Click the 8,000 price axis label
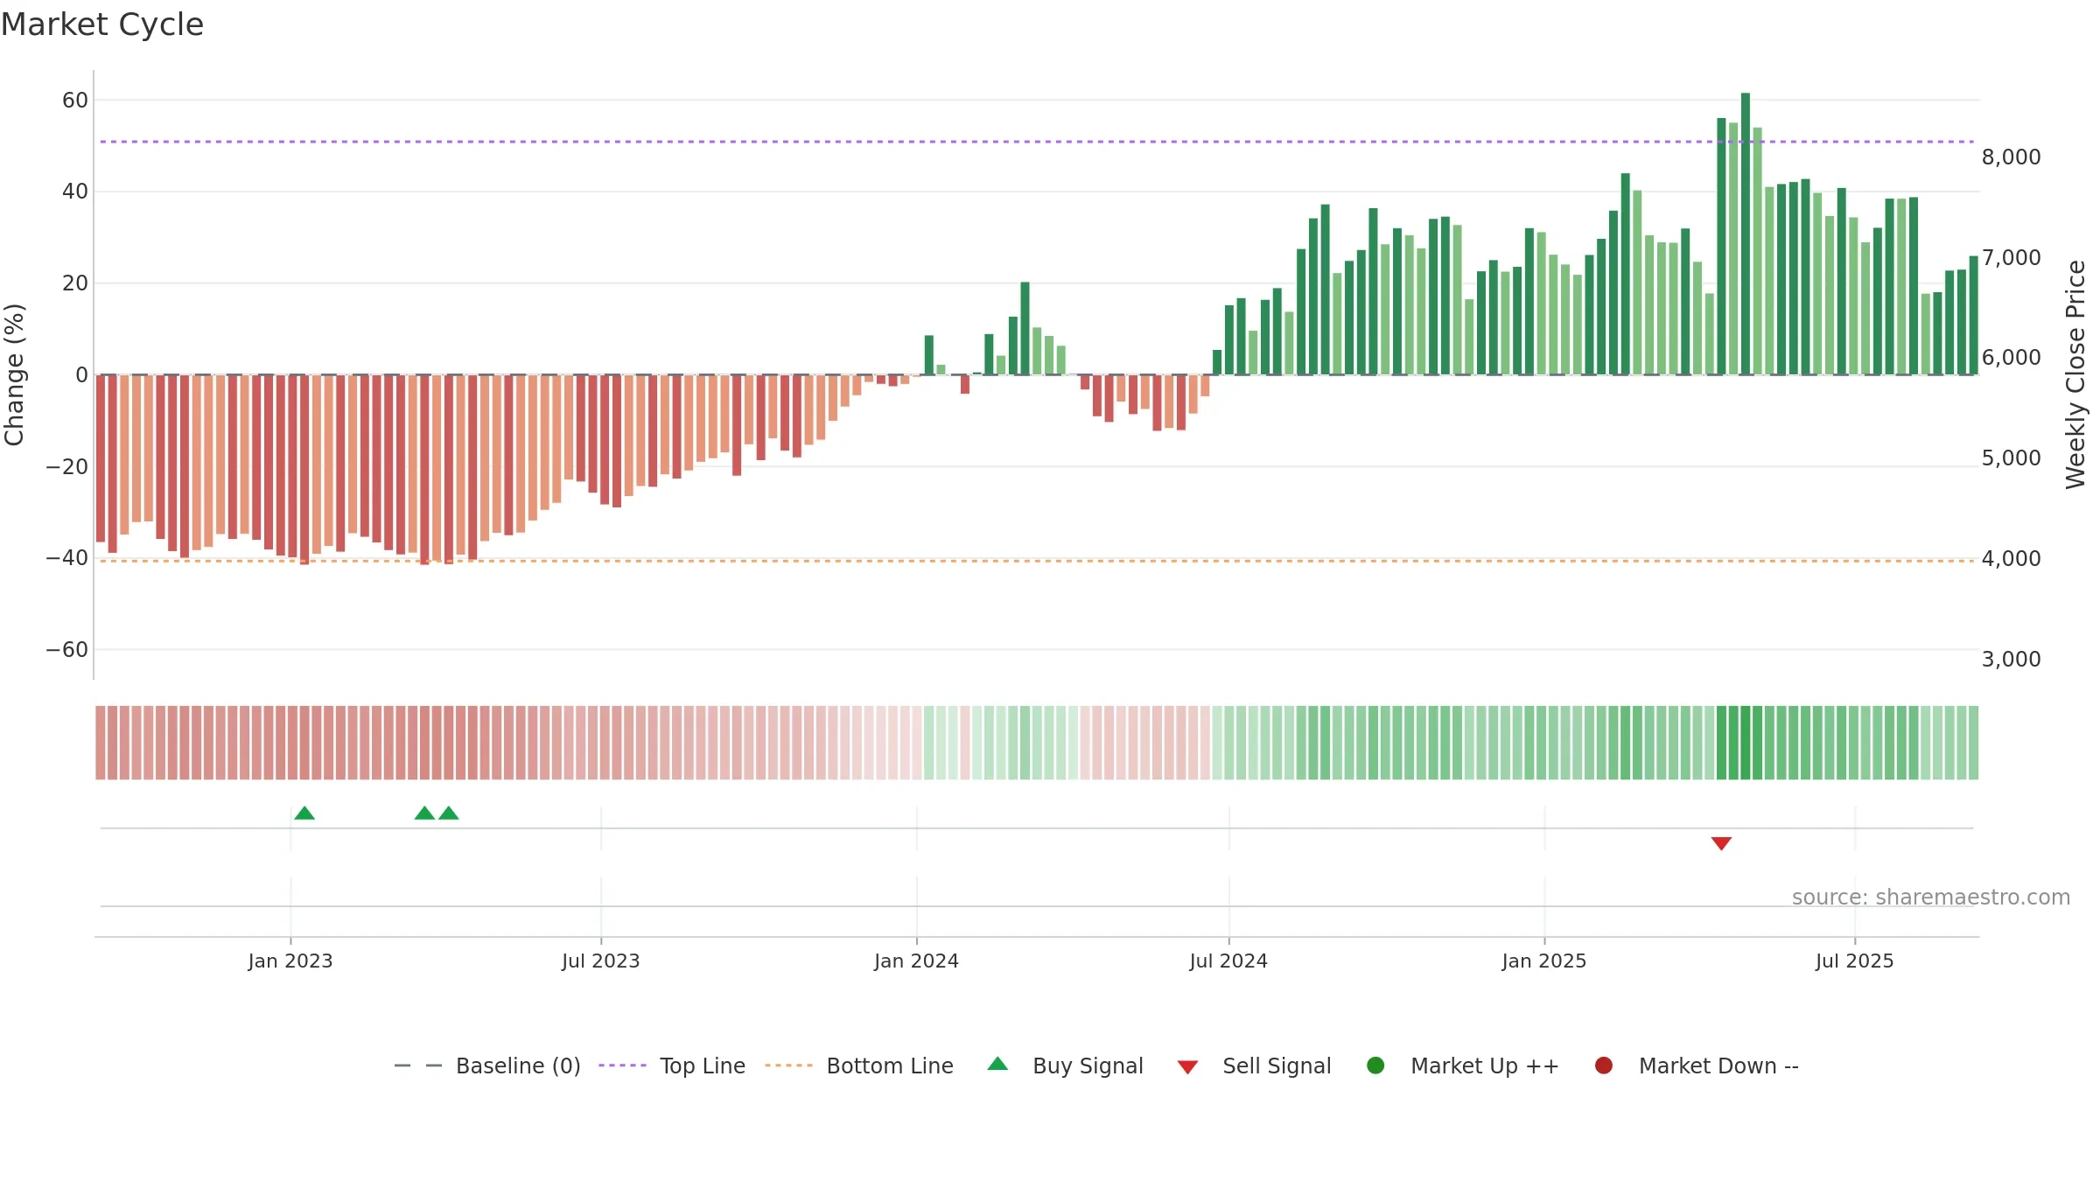2100x1181 pixels. click(2011, 157)
